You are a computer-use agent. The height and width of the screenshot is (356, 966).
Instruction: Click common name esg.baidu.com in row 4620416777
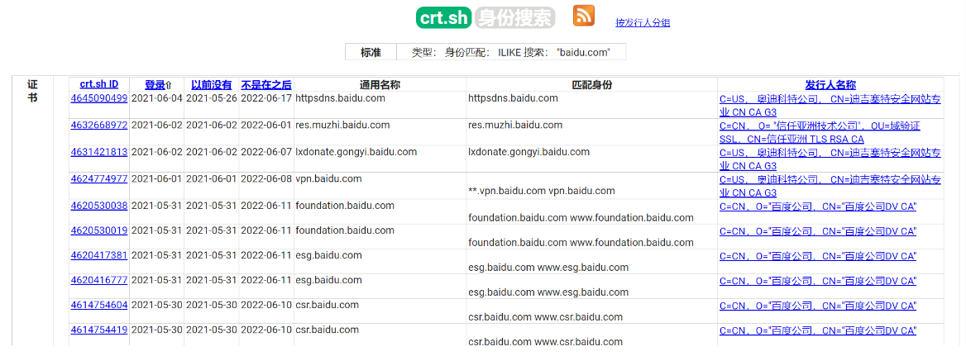tap(329, 280)
